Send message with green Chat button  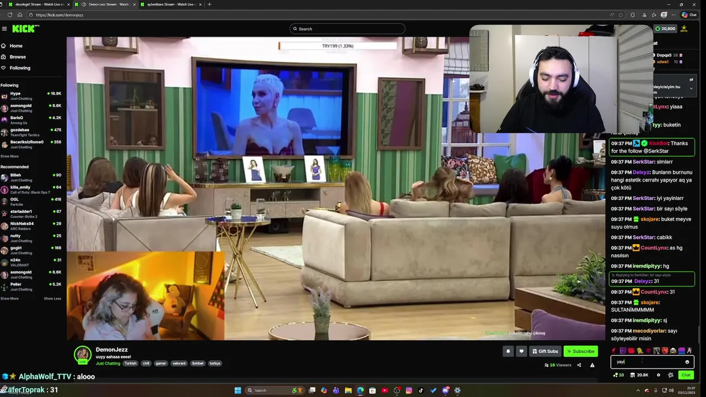(x=686, y=375)
